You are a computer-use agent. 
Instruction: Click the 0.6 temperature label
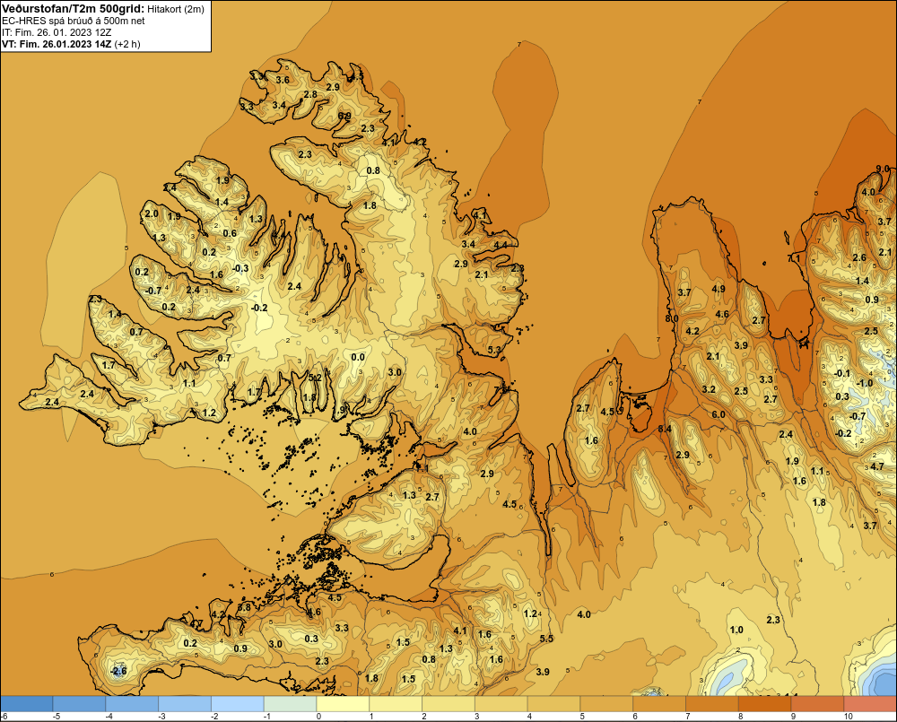230,233
